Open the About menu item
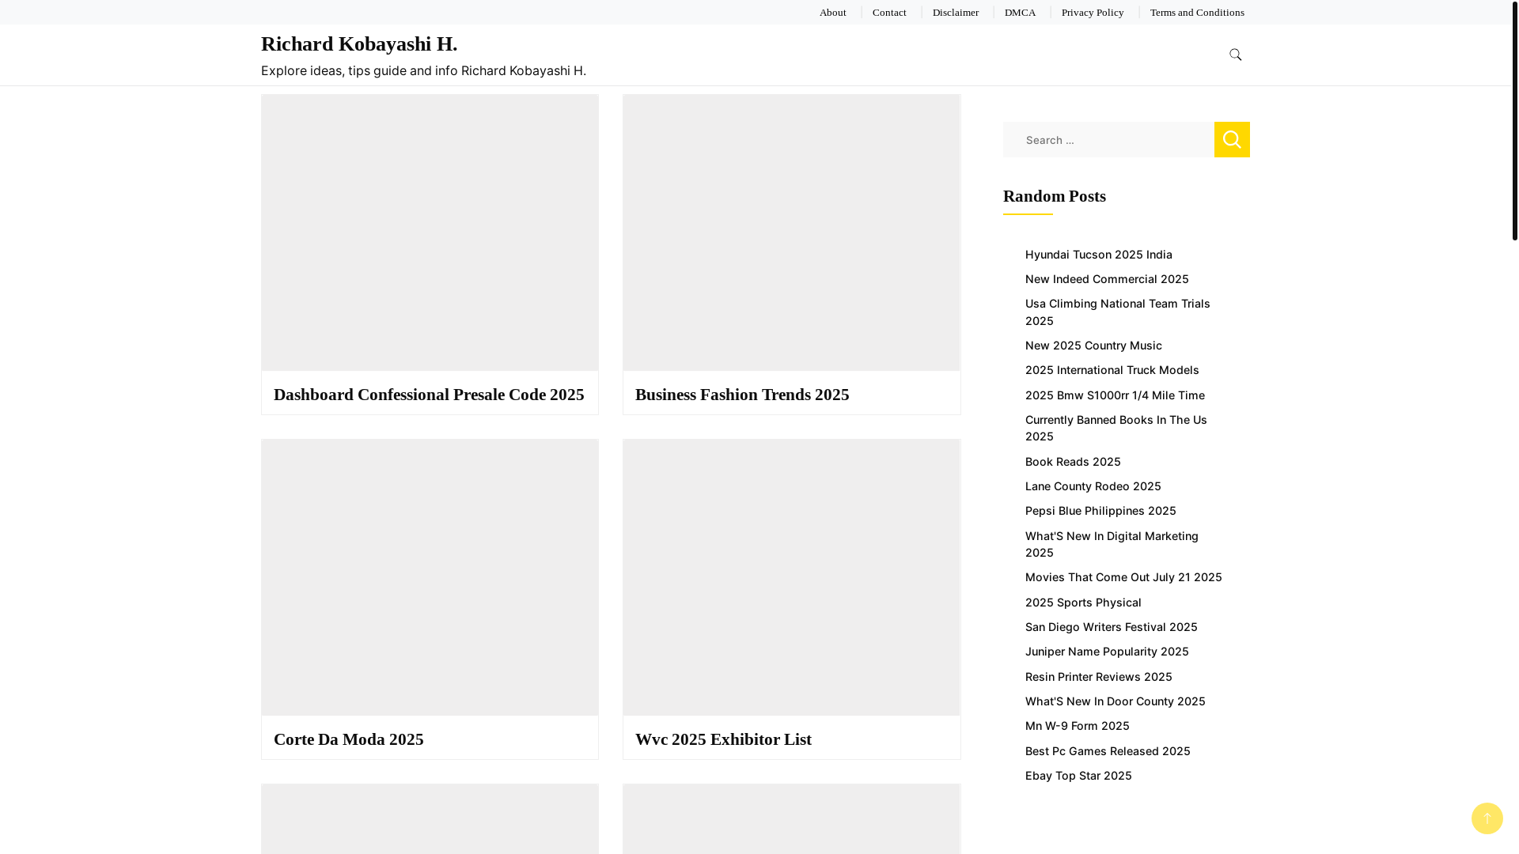The image size is (1519, 854). [832, 13]
